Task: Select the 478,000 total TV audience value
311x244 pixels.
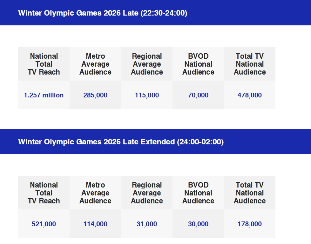Action: point(250,95)
